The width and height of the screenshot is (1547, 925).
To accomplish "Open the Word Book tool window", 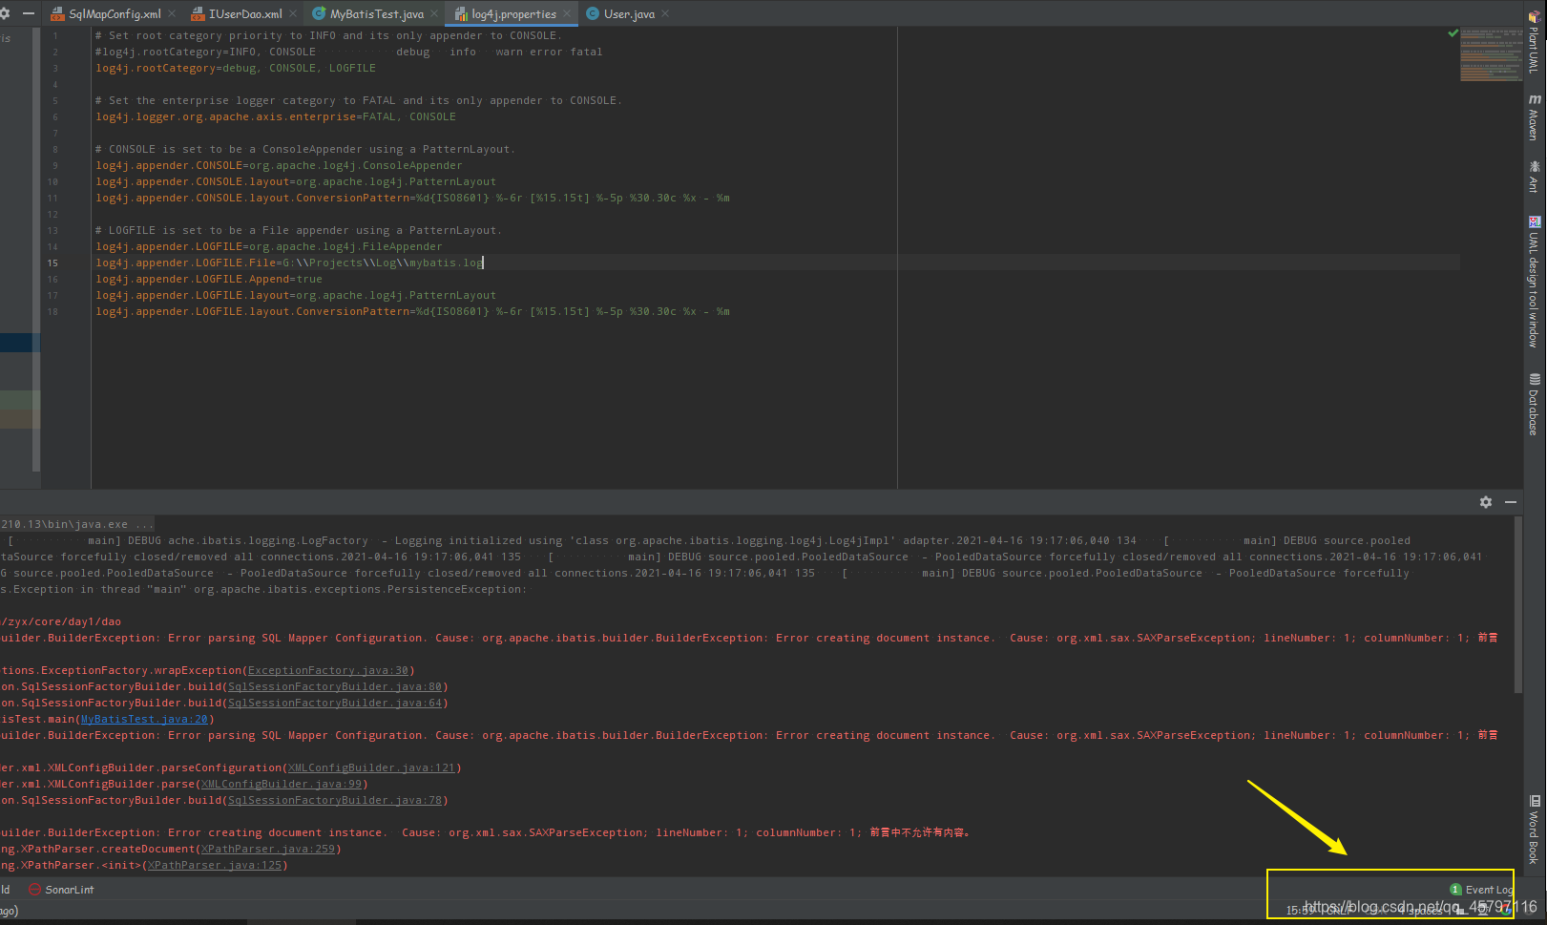I will (x=1534, y=830).
